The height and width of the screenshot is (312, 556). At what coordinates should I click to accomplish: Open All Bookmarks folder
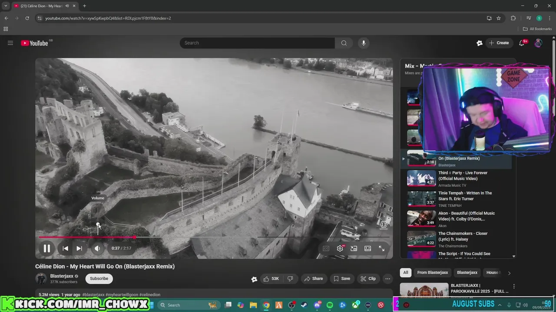coord(537,29)
